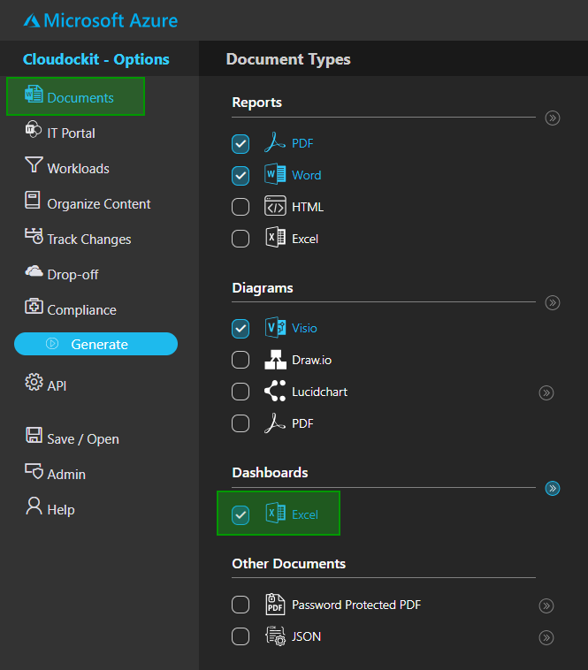The height and width of the screenshot is (670, 588).
Task: Click the Draw.io diagram icon
Action: [x=275, y=360]
